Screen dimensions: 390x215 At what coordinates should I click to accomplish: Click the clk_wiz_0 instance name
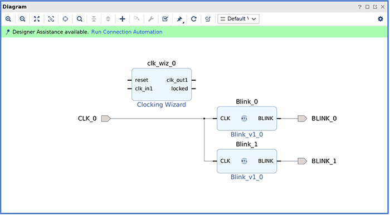point(162,63)
